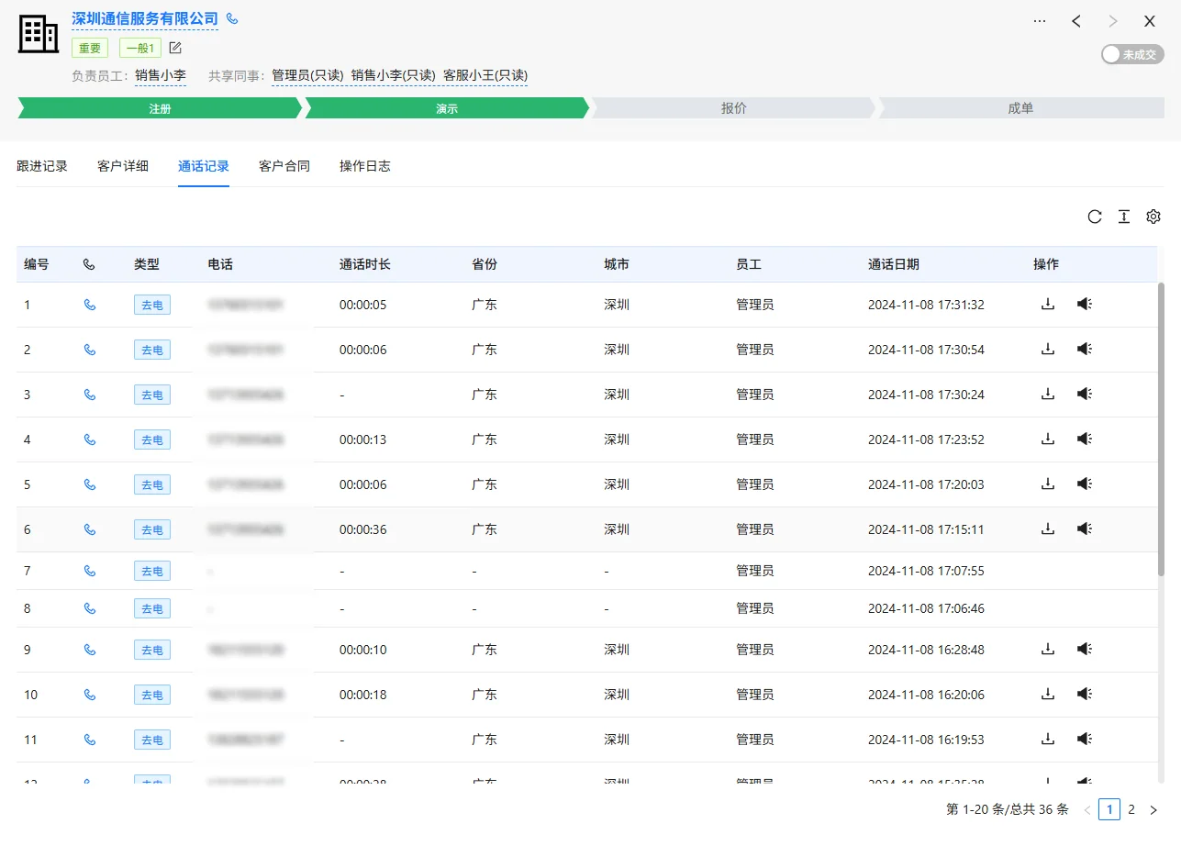
Task: Refresh the call records table
Action: [1095, 217]
